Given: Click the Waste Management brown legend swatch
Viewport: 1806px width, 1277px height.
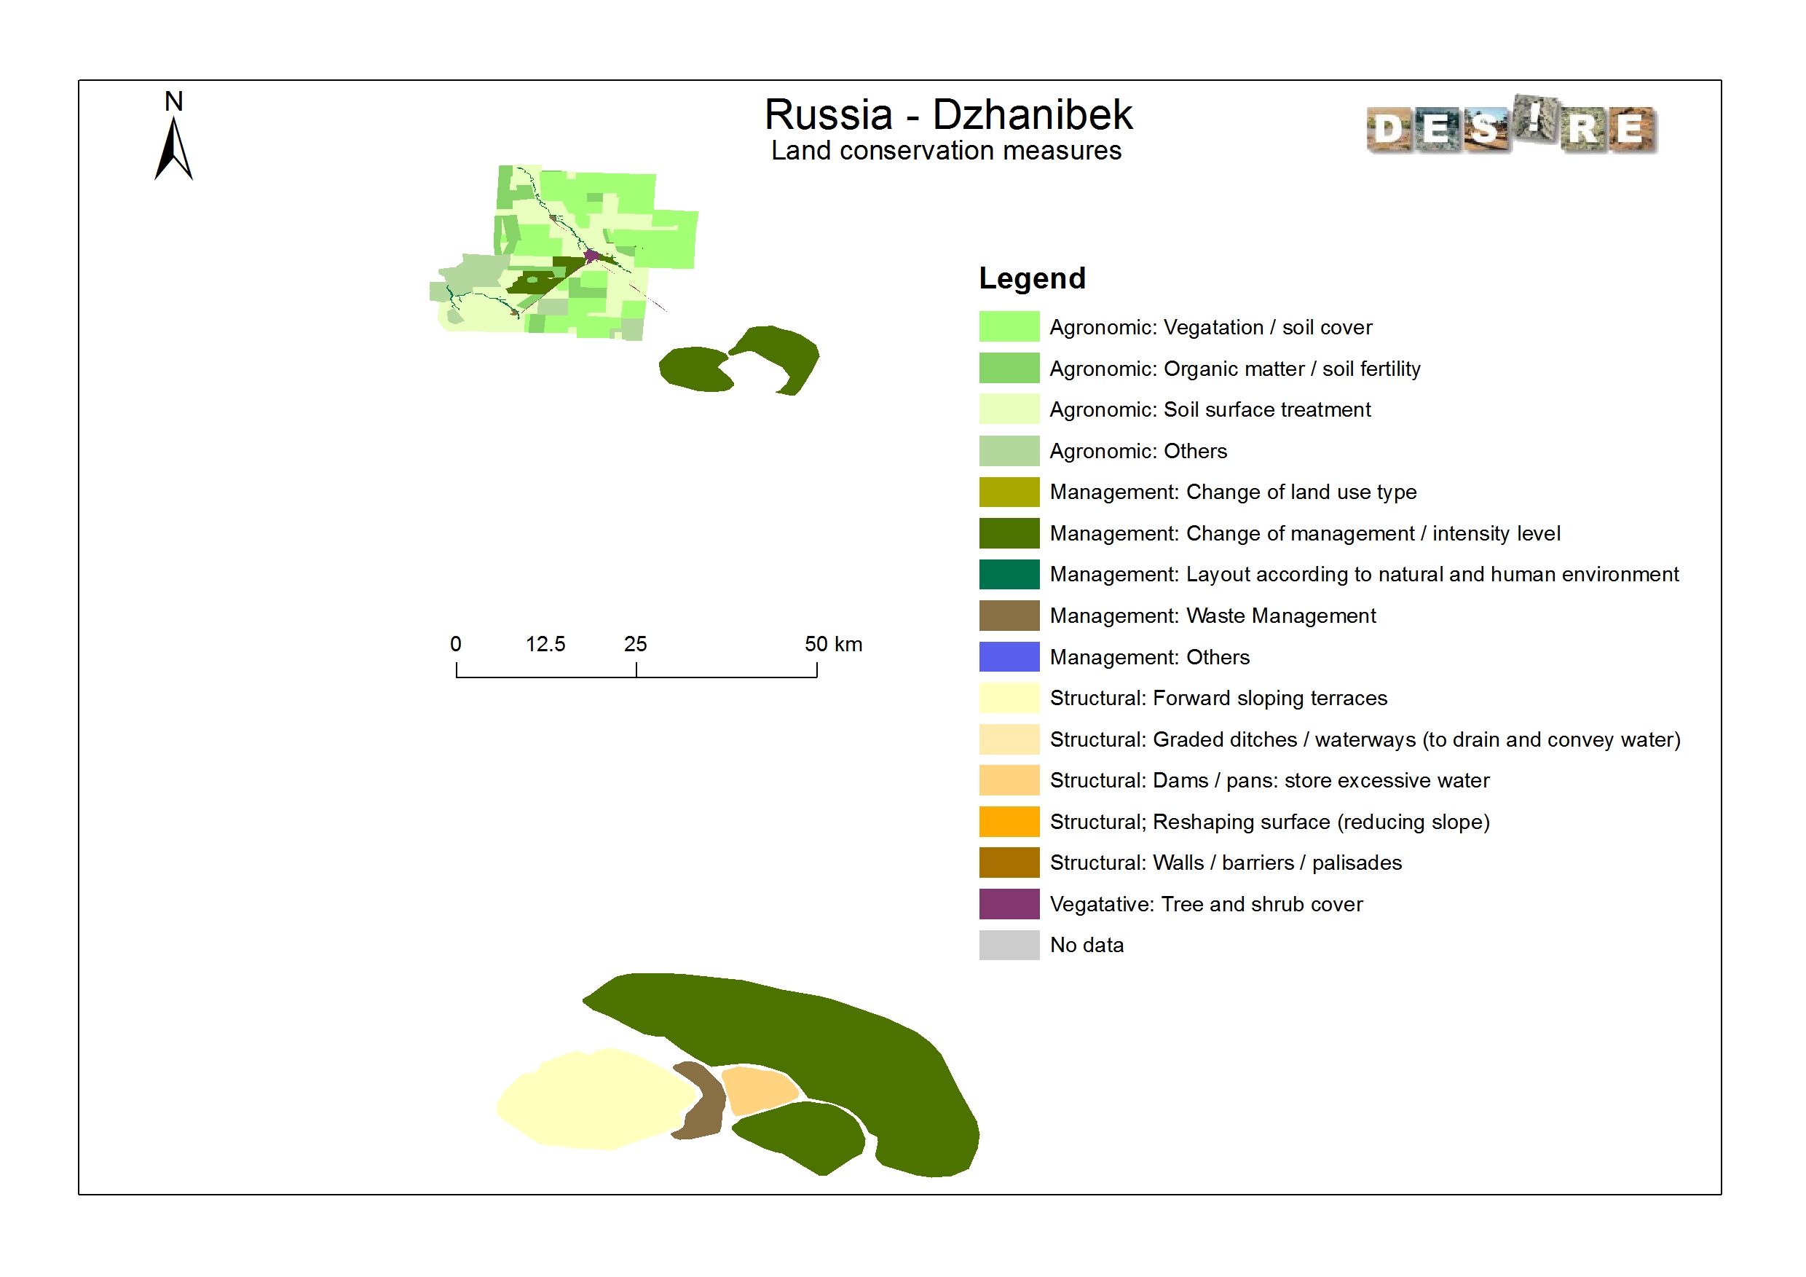Looking at the screenshot, I should tap(1009, 616).
